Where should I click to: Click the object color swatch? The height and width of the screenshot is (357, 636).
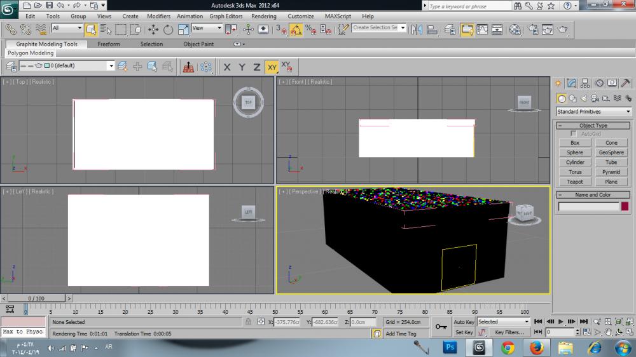point(625,206)
